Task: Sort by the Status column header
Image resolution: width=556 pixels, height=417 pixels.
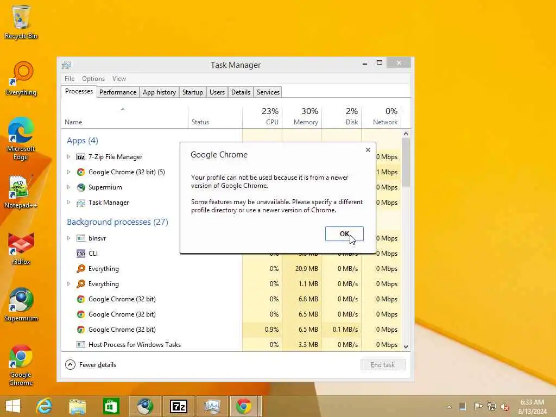Action: pyautogui.click(x=215, y=116)
